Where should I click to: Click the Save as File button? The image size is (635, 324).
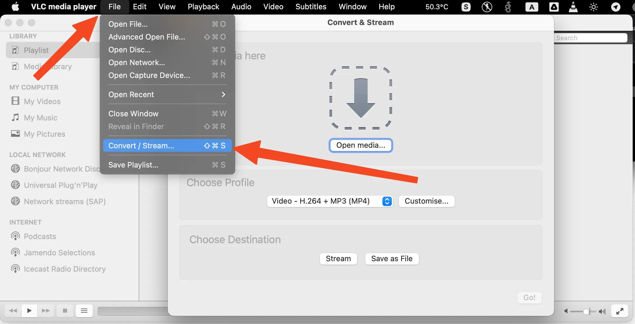(x=391, y=259)
